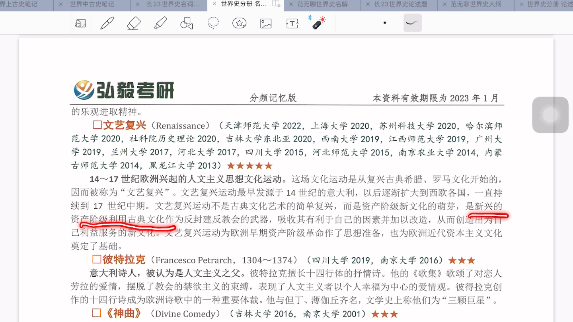Switch to 世界史分册 论述 tab
Viewport: 573px width, 322px height.
[x=550, y=4]
